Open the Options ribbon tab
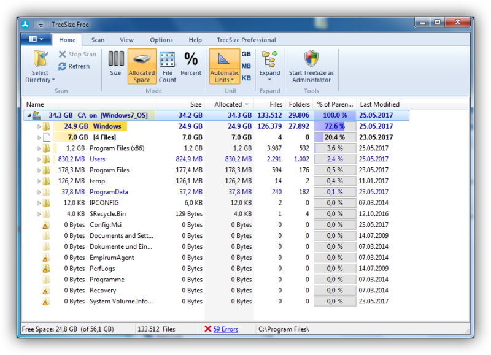Viewport: 491px width, 355px height. (161, 40)
